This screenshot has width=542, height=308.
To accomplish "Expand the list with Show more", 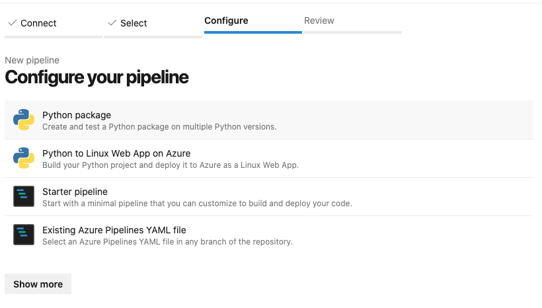I will [38, 284].
